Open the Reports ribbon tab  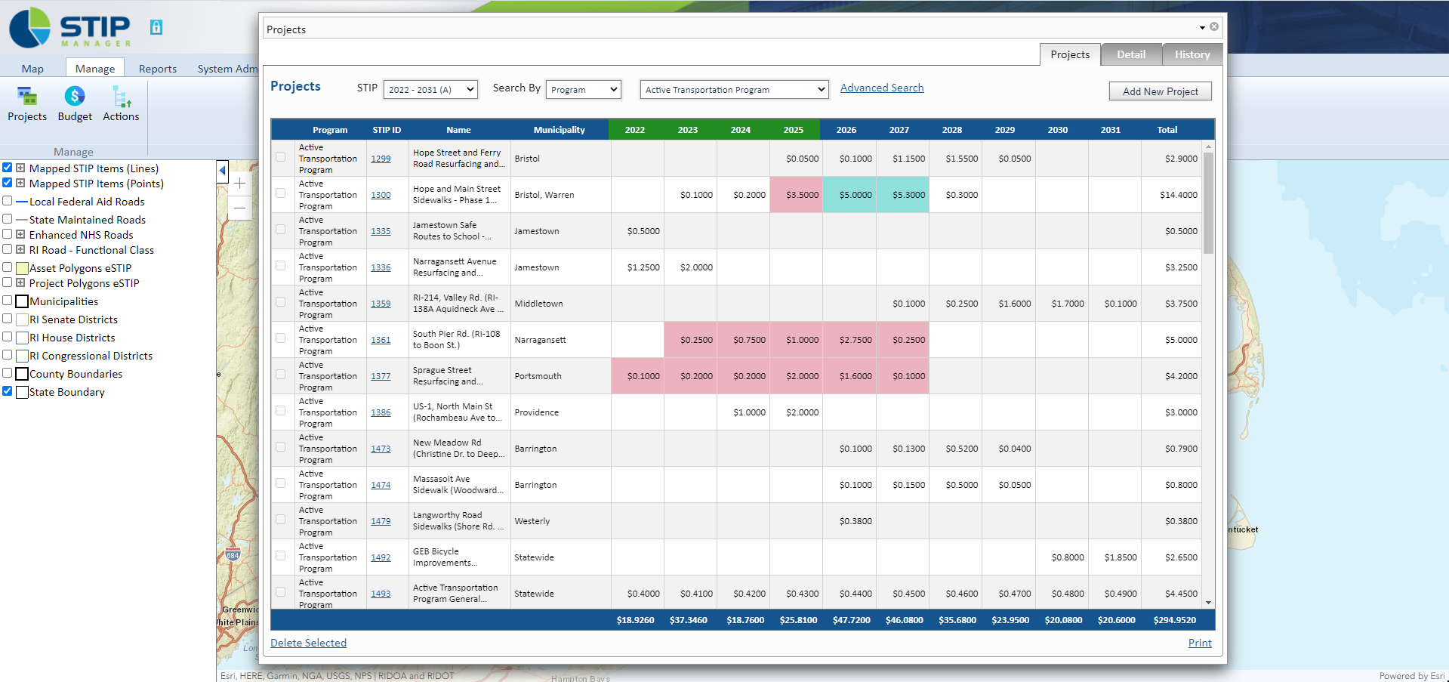[x=157, y=68]
